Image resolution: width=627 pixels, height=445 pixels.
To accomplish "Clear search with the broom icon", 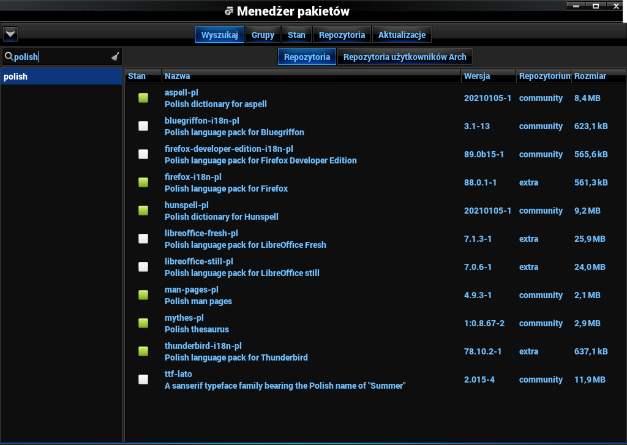I will 115,57.
